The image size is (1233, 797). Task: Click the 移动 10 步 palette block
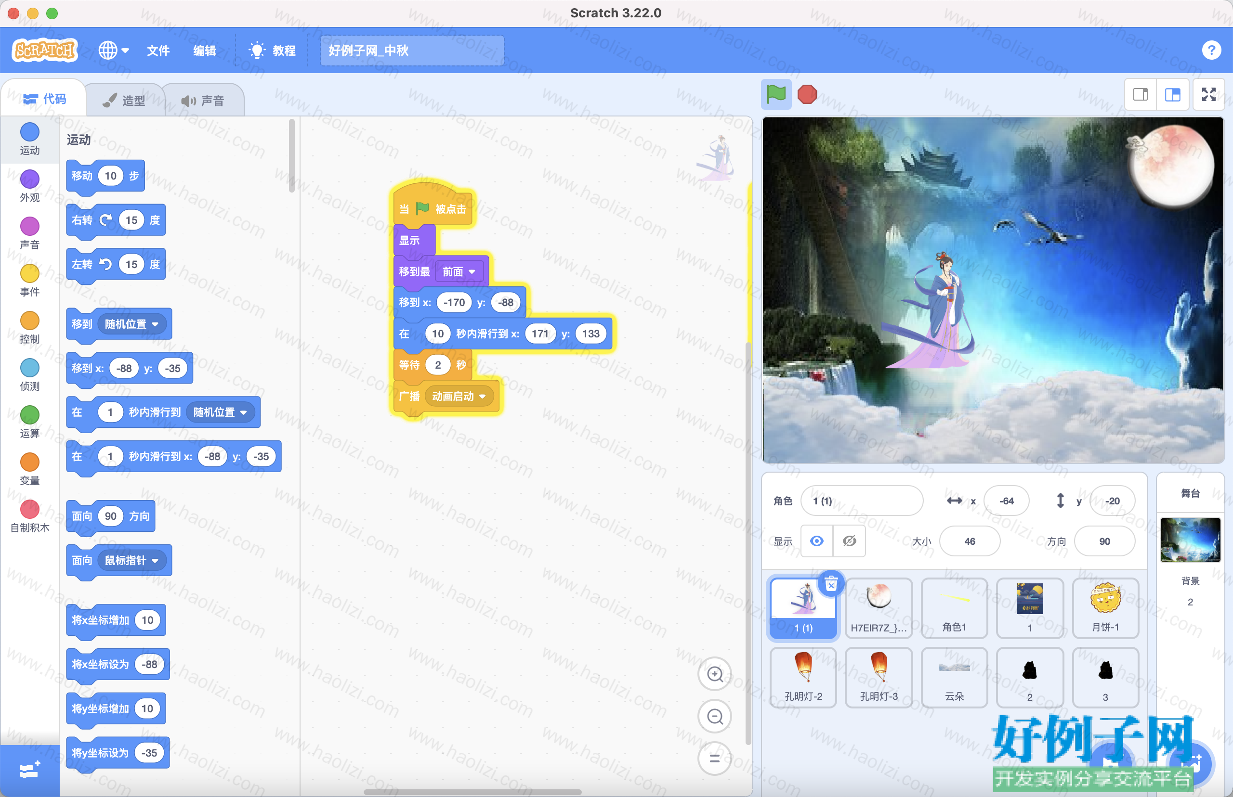105,176
